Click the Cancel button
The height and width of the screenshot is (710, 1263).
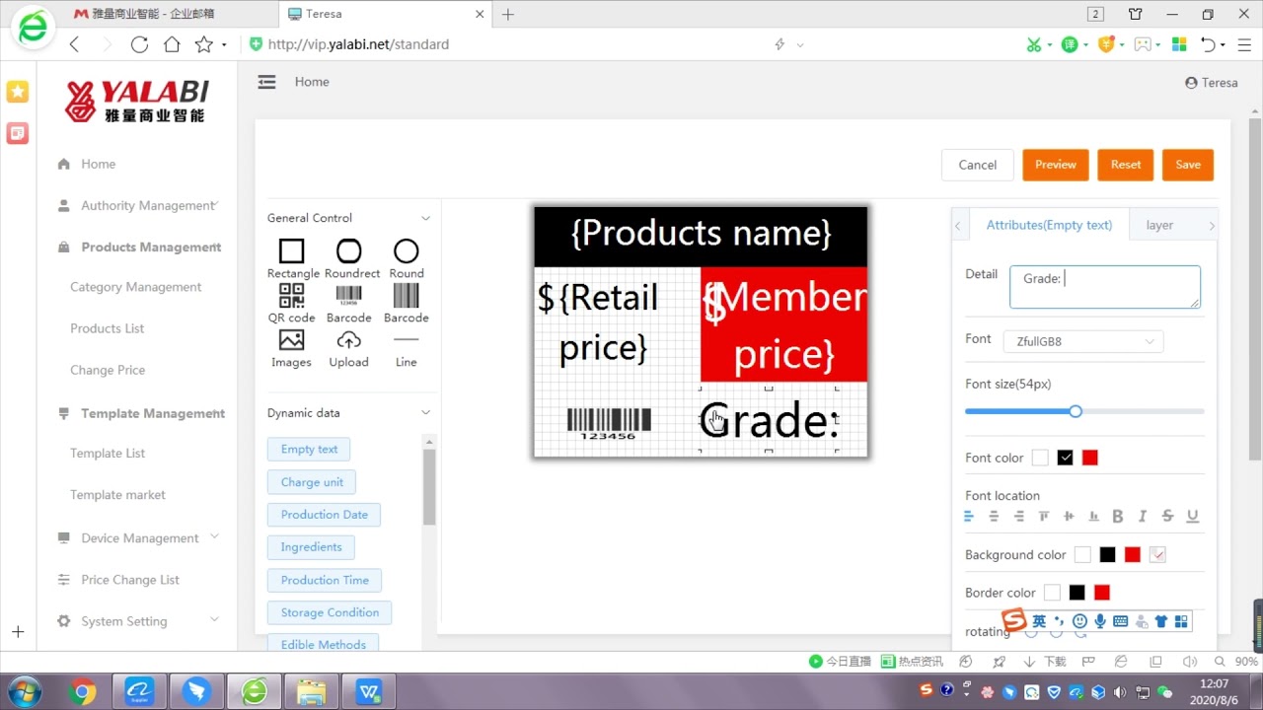[978, 165]
